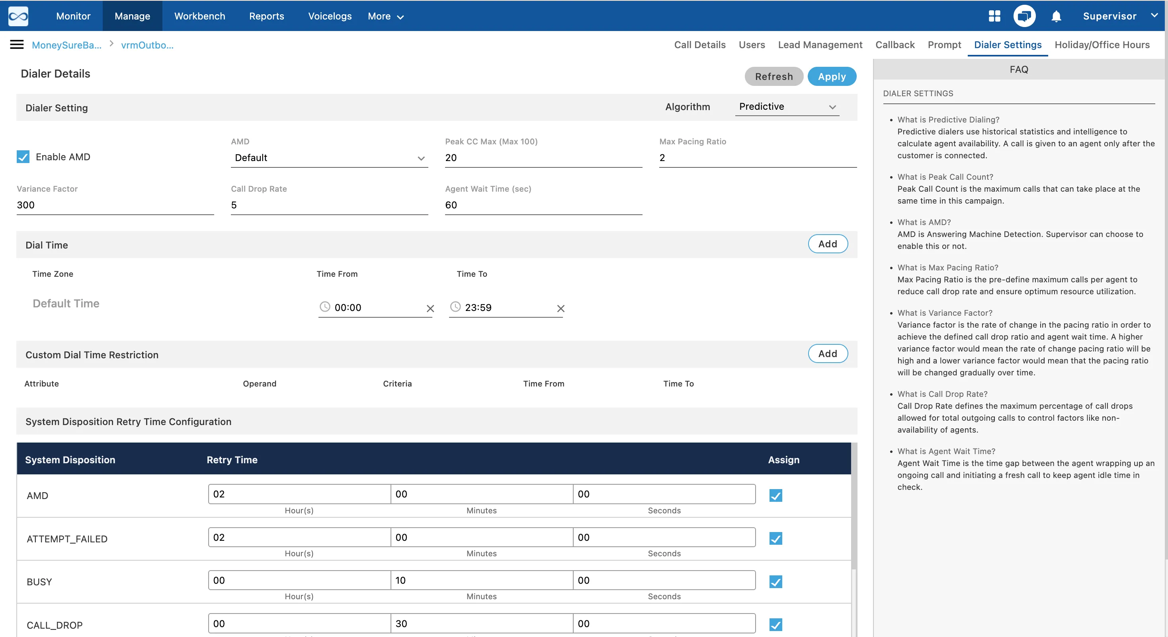This screenshot has width=1168, height=637.
Task: Click the infinity logo home icon
Action: click(x=18, y=16)
